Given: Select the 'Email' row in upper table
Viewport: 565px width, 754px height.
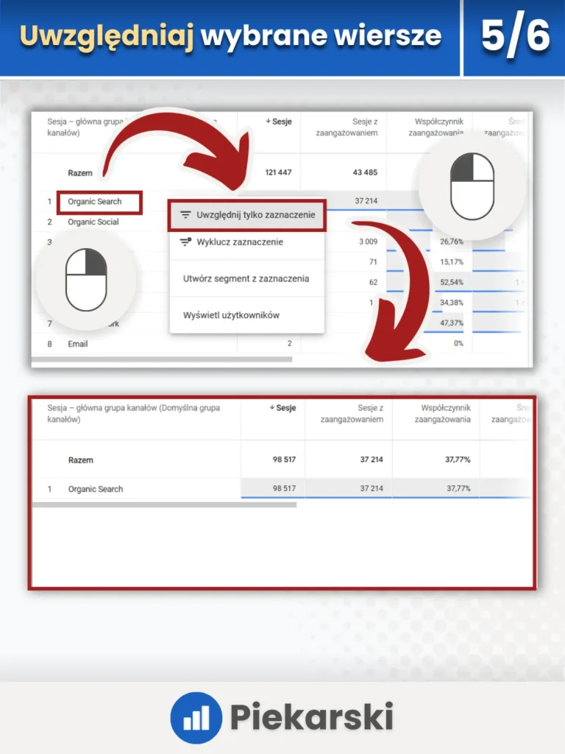Looking at the screenshot, I should (x=78, y=344).
